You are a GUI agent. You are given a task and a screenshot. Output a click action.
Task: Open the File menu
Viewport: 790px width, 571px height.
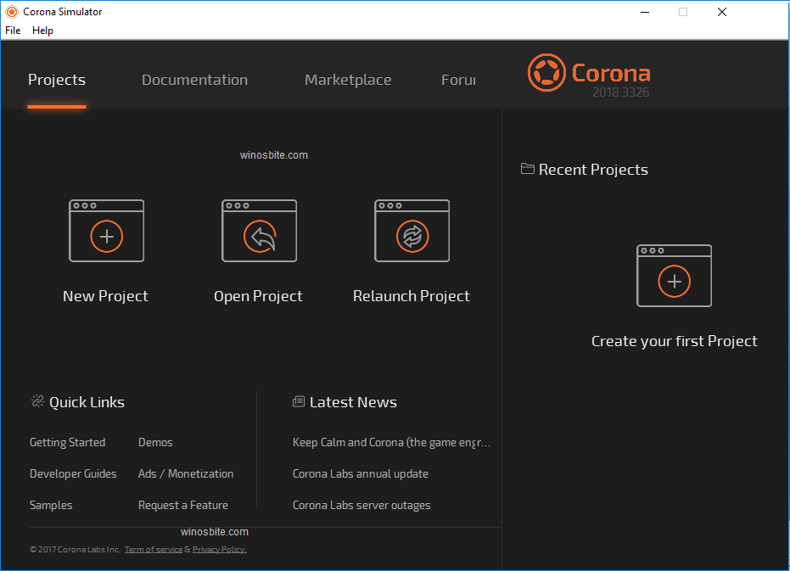pos(13,31)
